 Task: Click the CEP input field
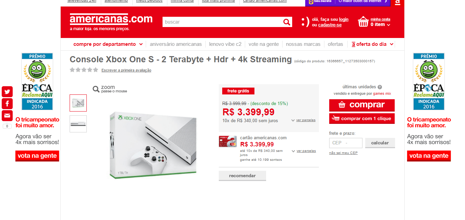[x=346, y=143]
